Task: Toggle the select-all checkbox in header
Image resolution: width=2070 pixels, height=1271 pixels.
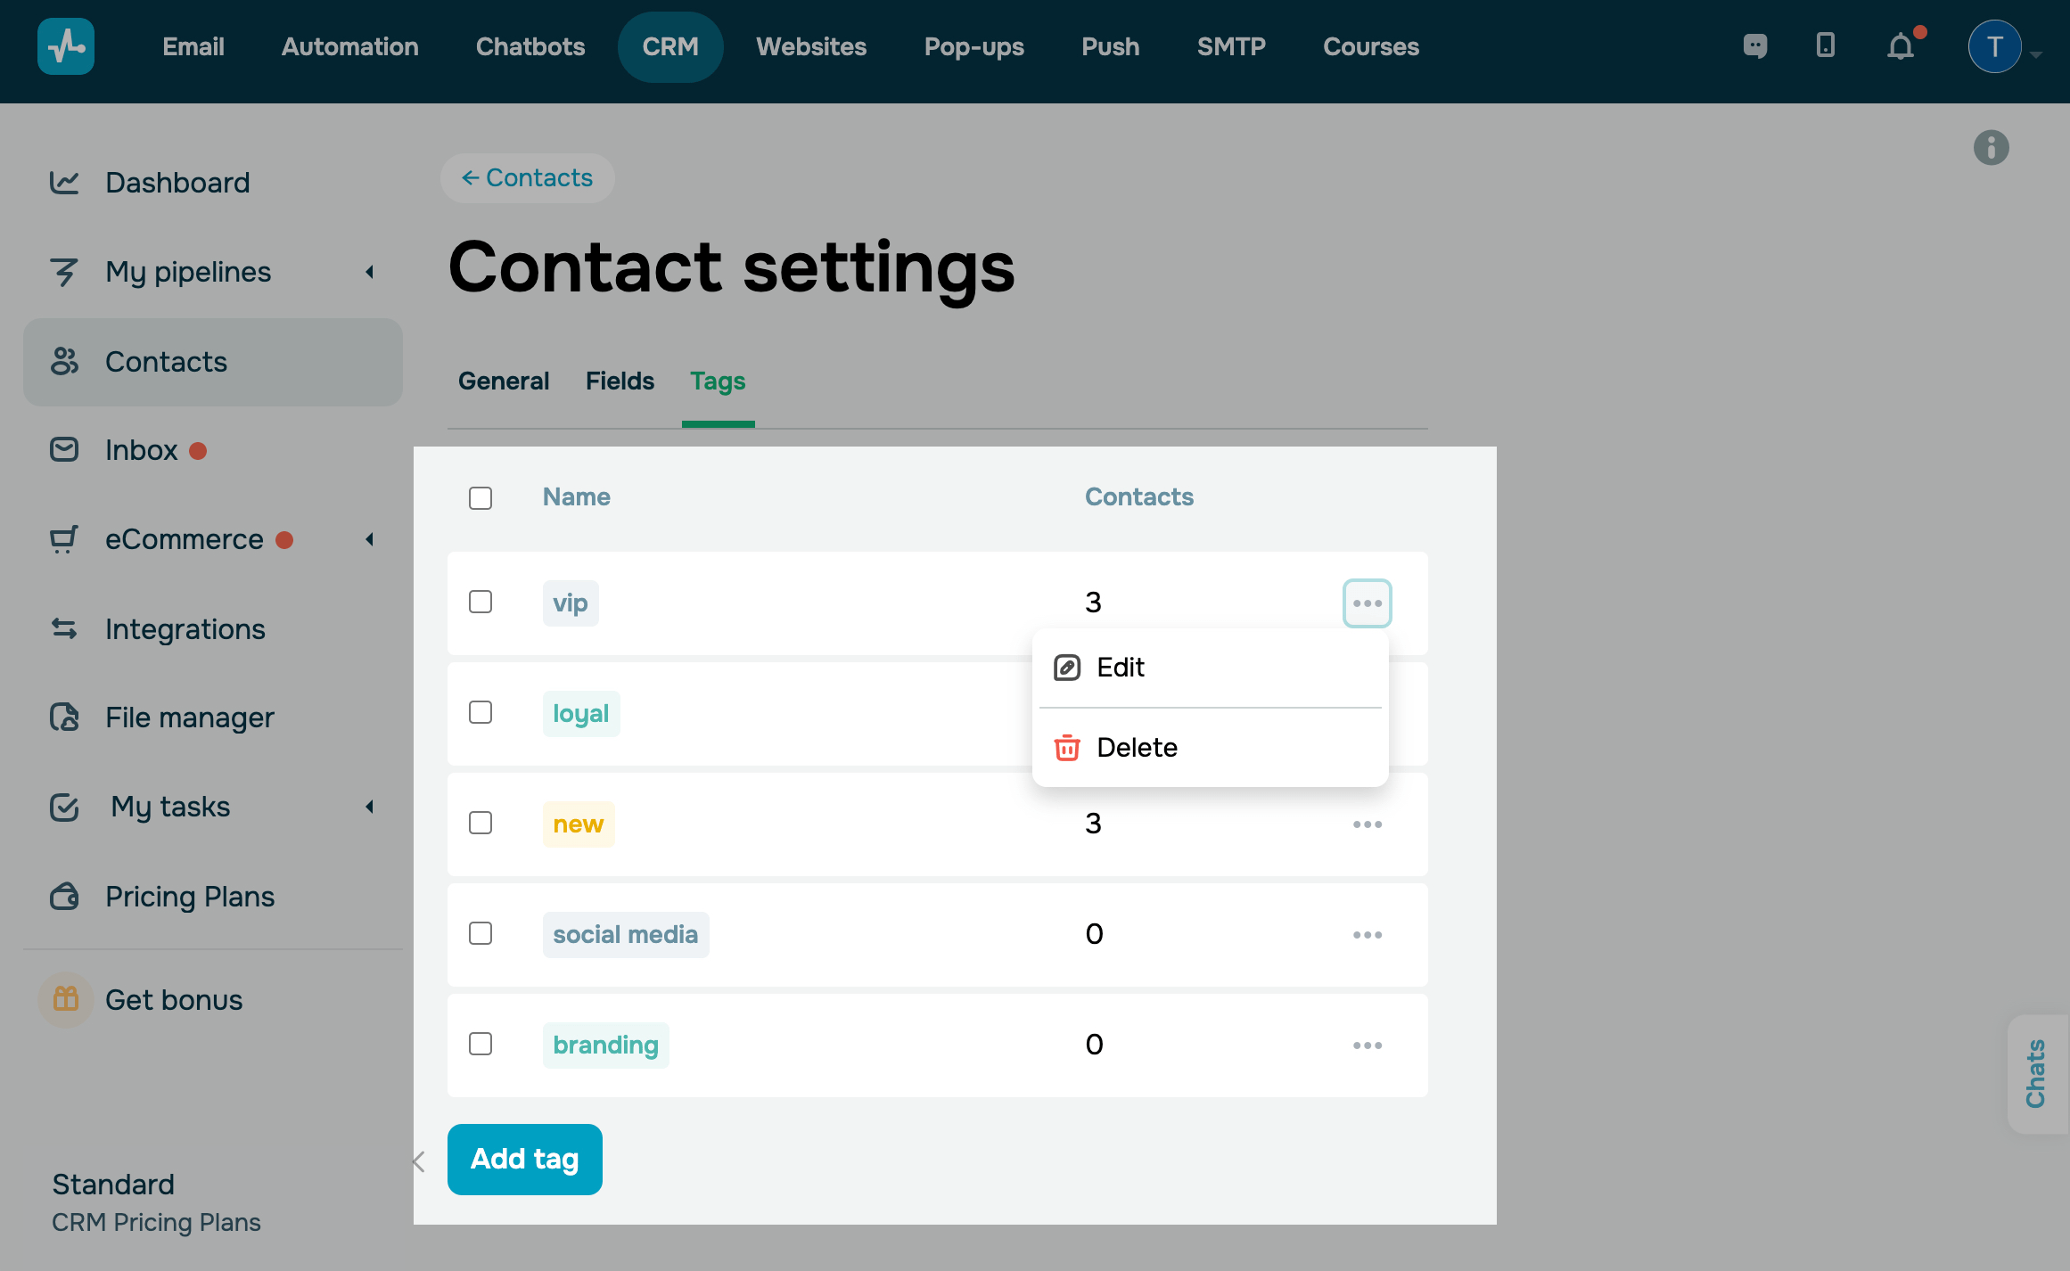Action: point(481,498)
